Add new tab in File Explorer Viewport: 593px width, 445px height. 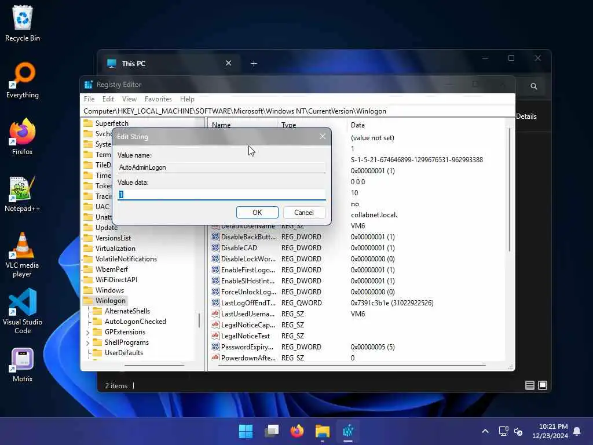pyautogui.click(x=254, y=64)
